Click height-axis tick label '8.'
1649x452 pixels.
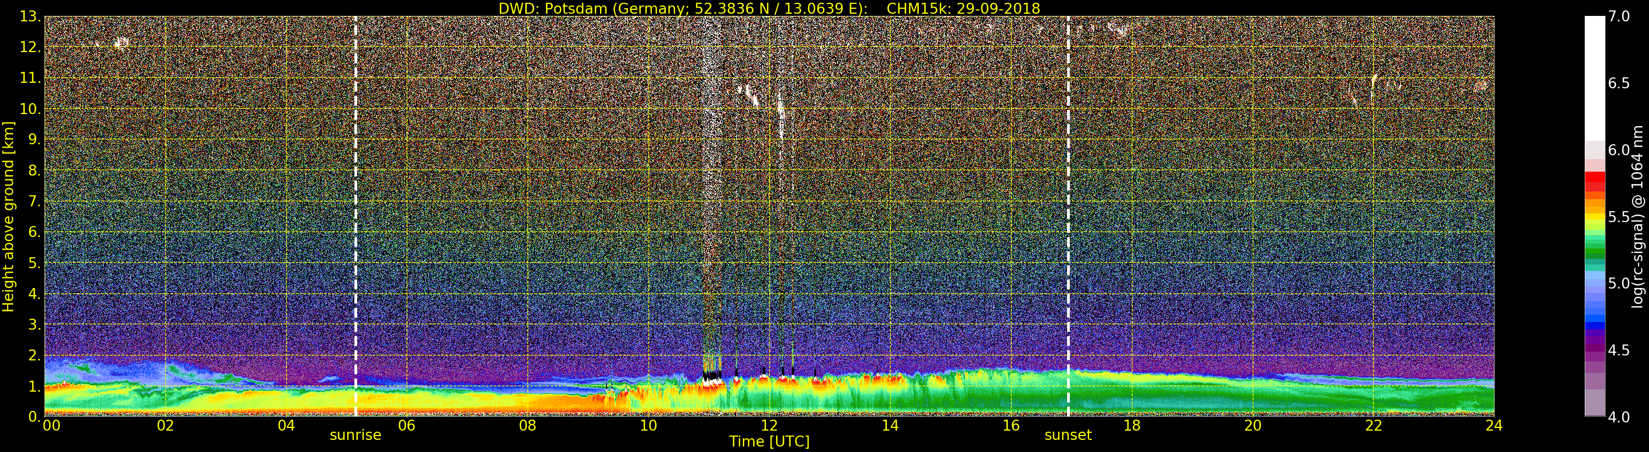(35, 171)
